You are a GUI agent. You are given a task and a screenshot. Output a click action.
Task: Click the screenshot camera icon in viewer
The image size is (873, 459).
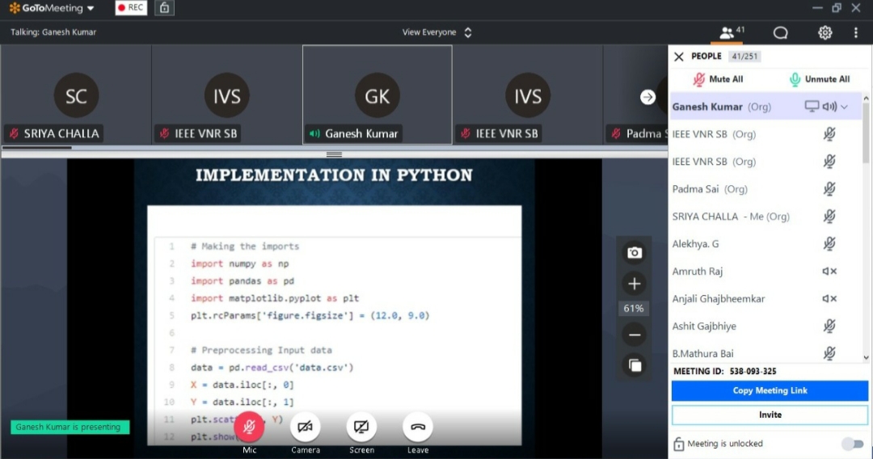coord(635,253)
